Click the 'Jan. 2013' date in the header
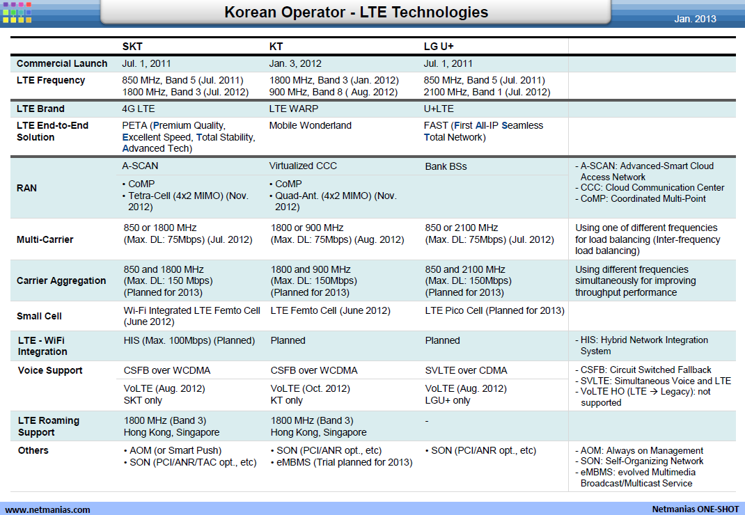The image size is (745, 515). click(x=695, y=19)
